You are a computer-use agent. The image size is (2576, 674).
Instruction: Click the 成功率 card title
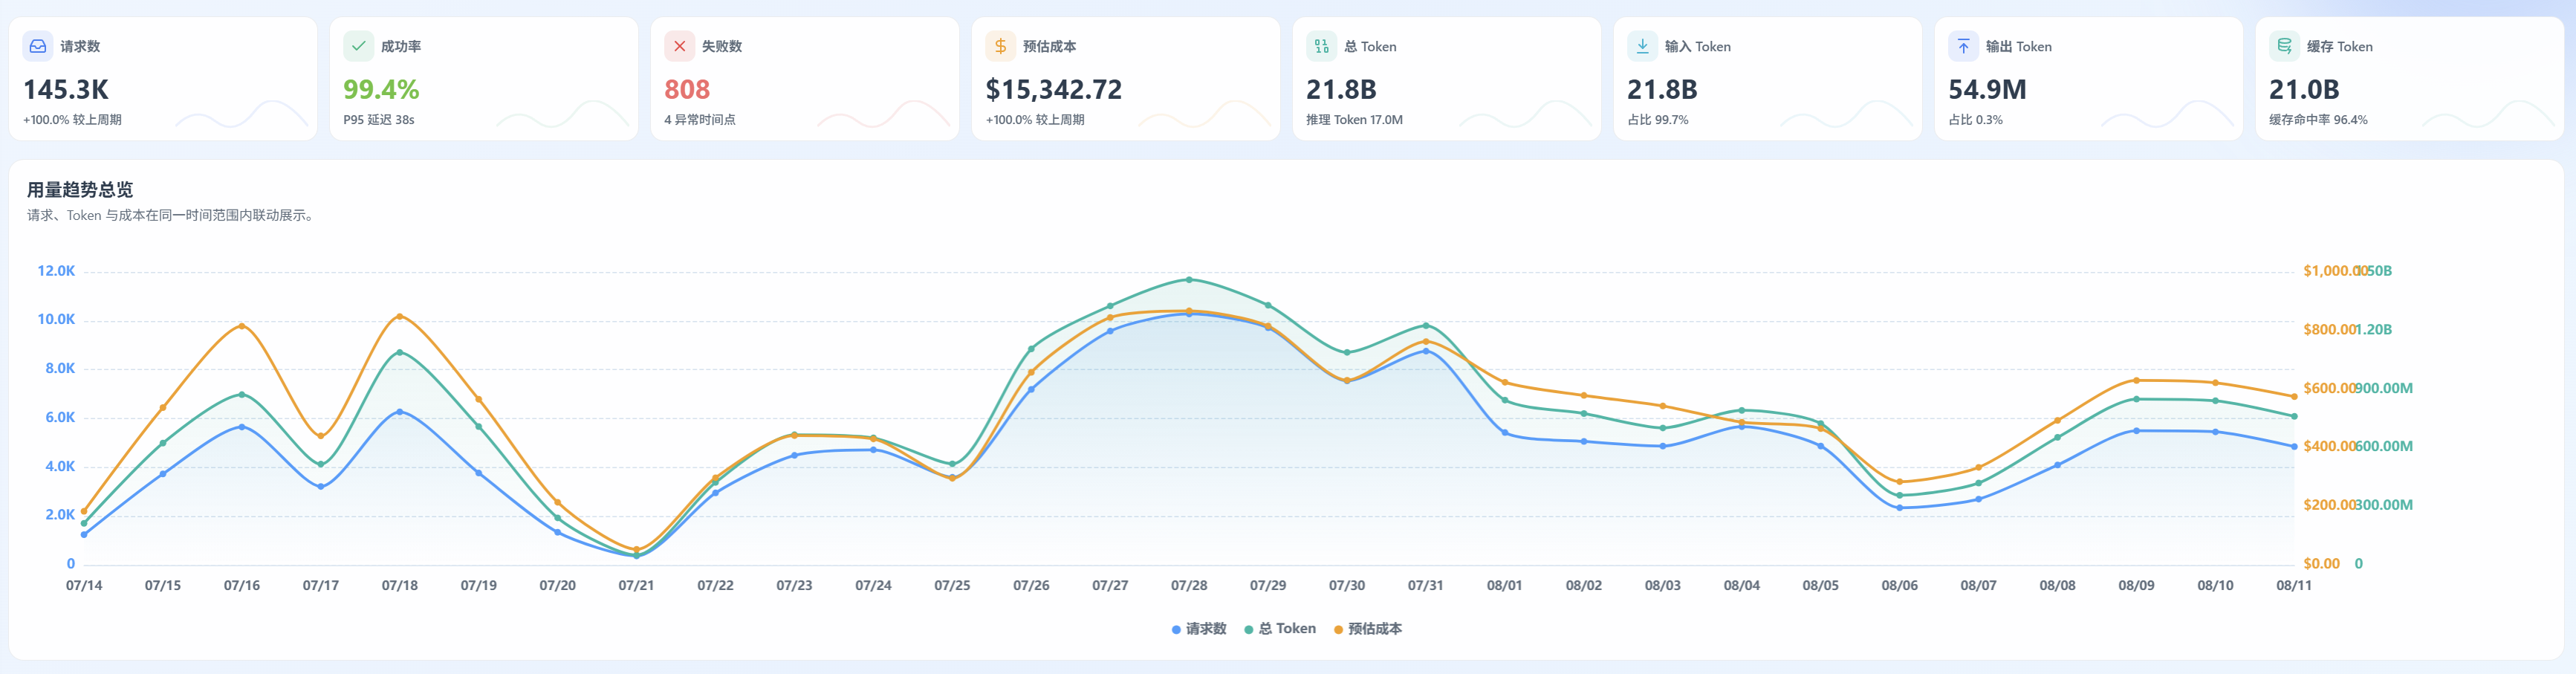pos(401,47)
